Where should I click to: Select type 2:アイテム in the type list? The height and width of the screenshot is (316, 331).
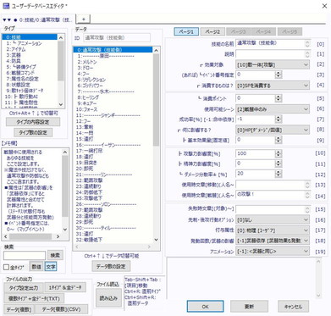(x=30, y=49)
